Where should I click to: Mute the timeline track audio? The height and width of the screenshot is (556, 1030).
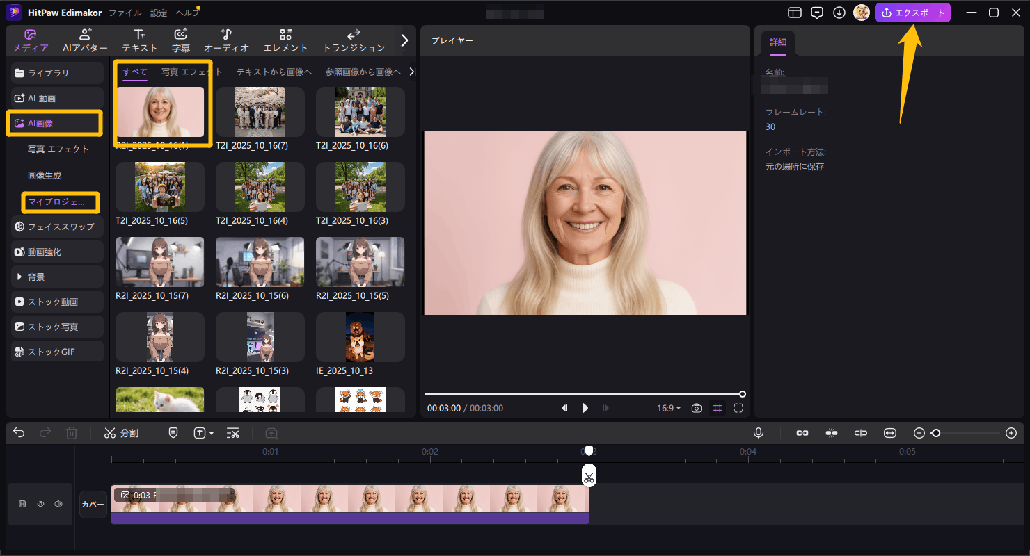click(x=58, y=504)
